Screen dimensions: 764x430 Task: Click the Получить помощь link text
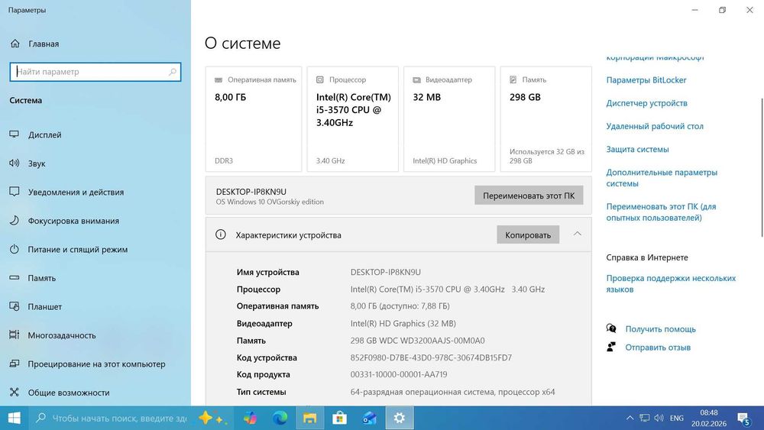pos(661,329)
